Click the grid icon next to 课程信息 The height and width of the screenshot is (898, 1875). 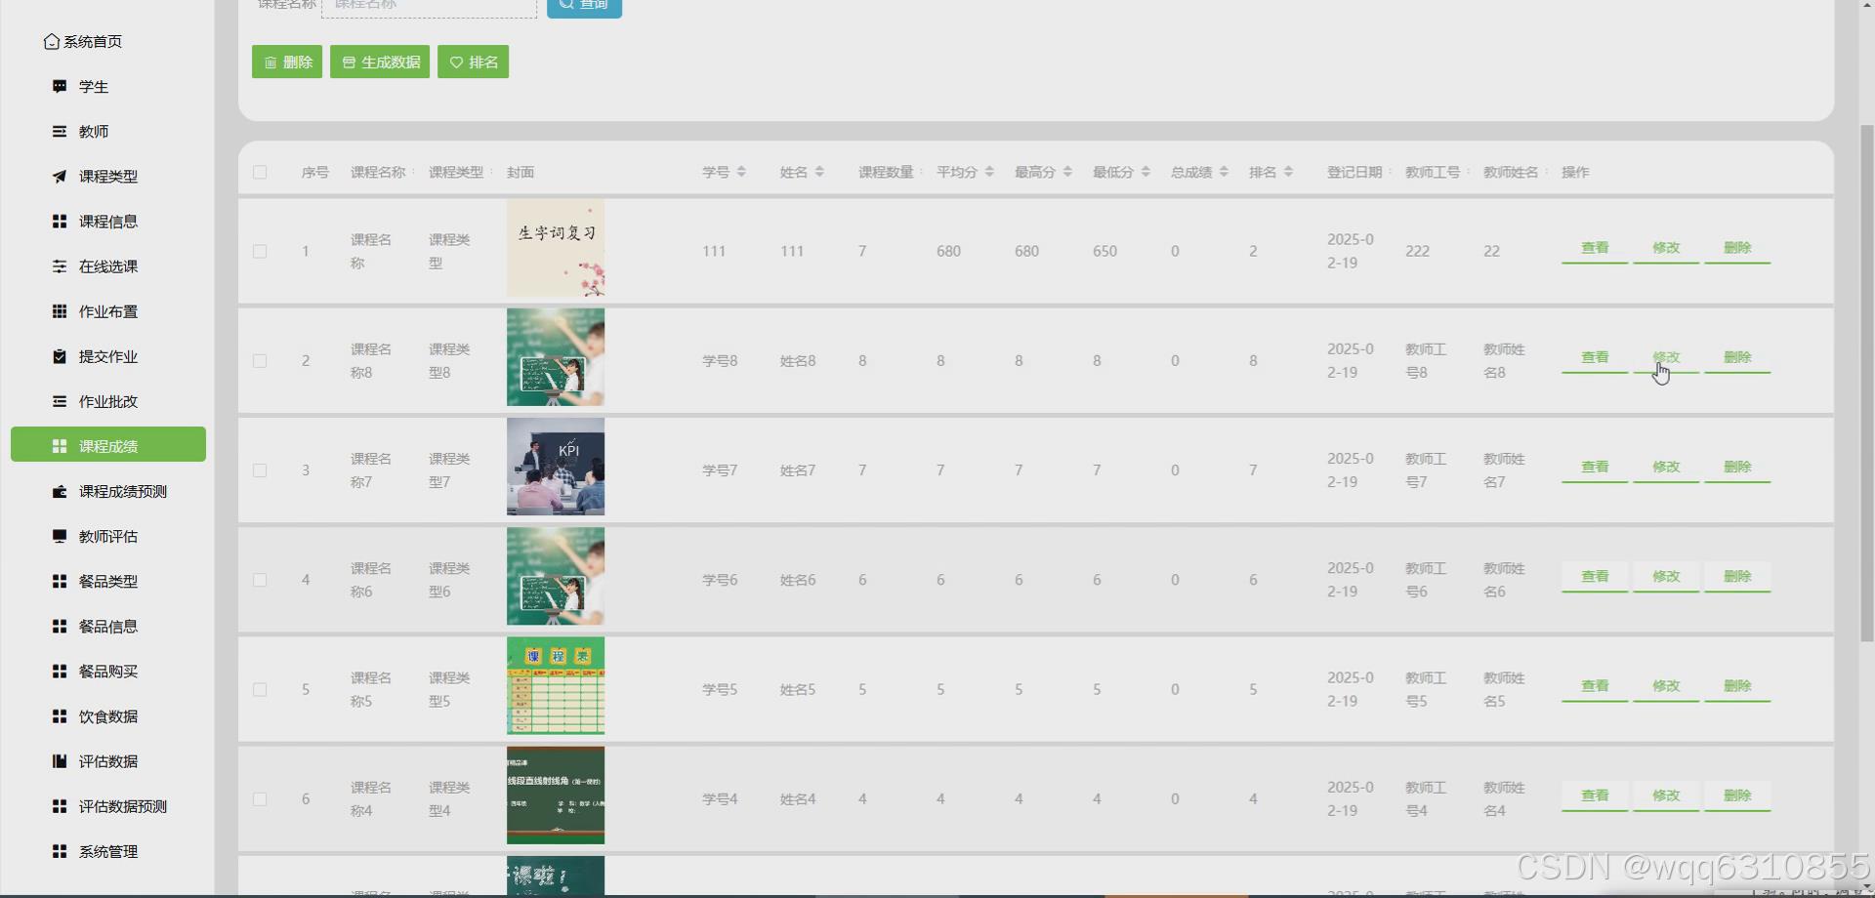60,221
